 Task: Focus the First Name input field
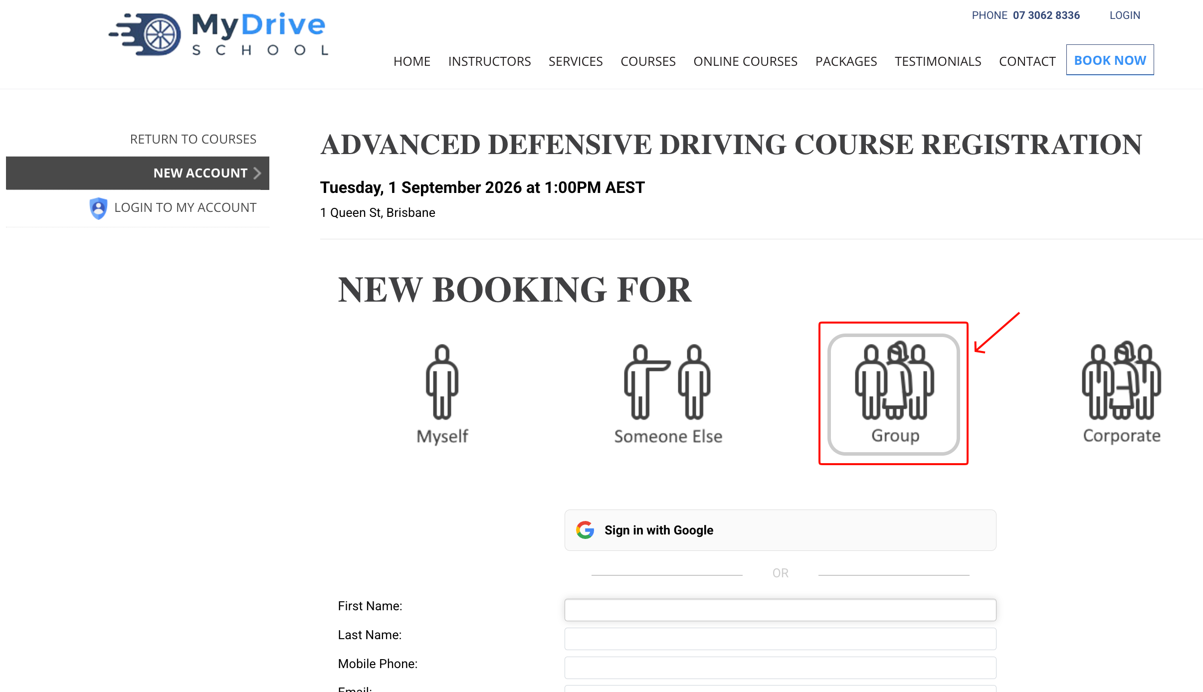point(780,610)
